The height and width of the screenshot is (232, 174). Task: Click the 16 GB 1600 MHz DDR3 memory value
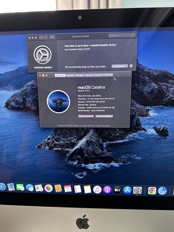[95, 102]
